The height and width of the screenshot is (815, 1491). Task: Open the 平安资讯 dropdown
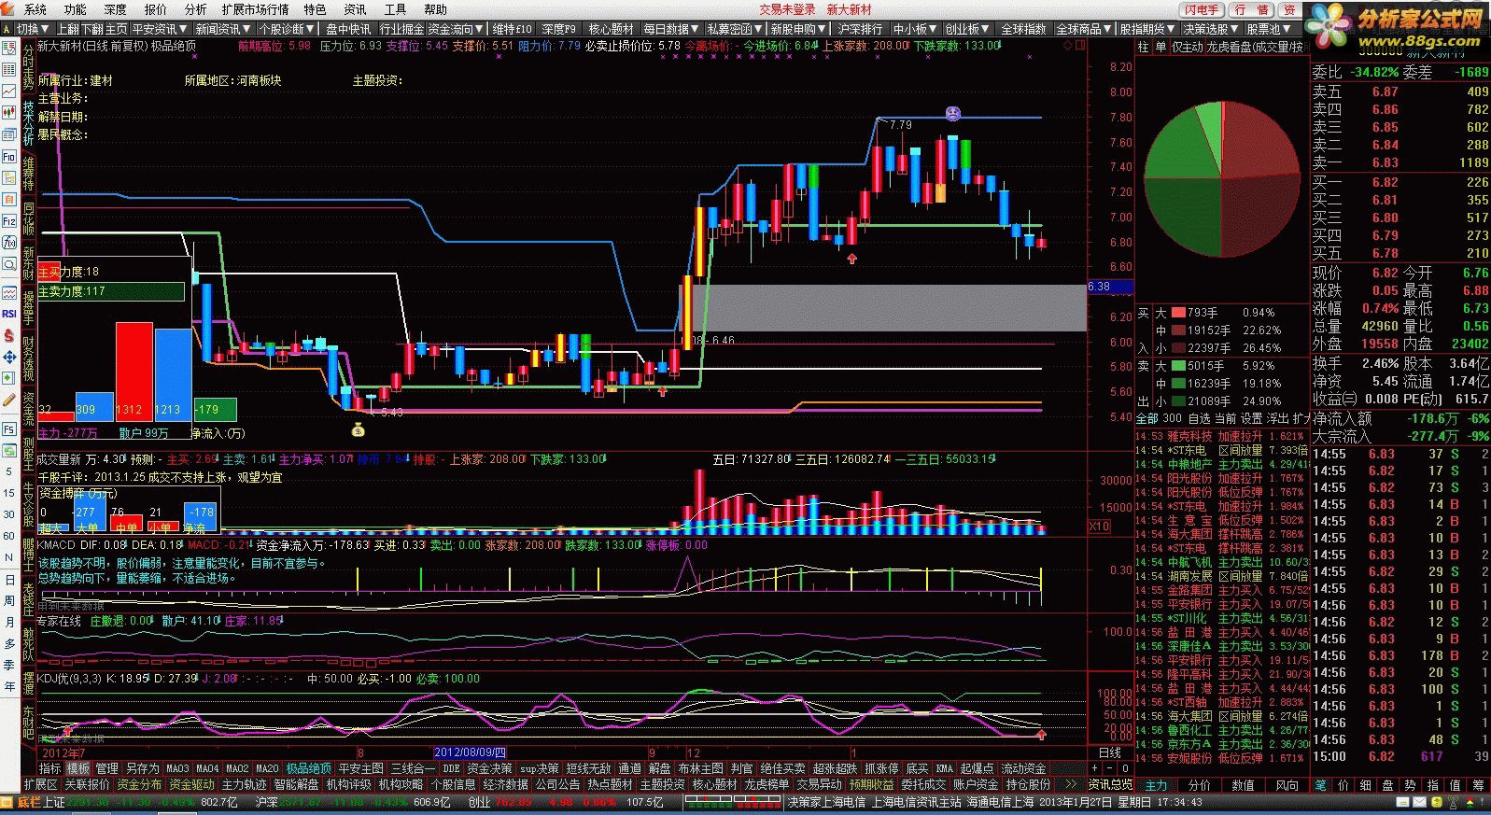click(x=160, y=29)
